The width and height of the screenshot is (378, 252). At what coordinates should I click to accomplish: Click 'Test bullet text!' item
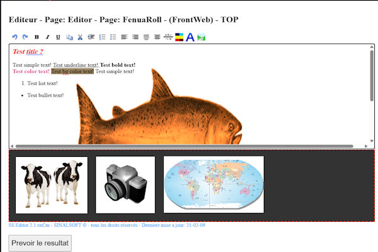pyautogui.click(x=45, y=95)
